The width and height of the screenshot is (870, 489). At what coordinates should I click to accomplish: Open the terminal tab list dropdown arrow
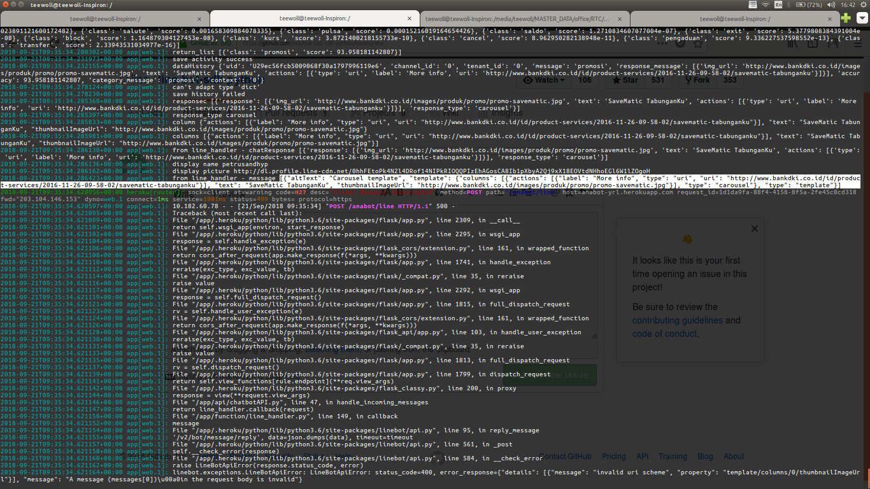[862, 18]
